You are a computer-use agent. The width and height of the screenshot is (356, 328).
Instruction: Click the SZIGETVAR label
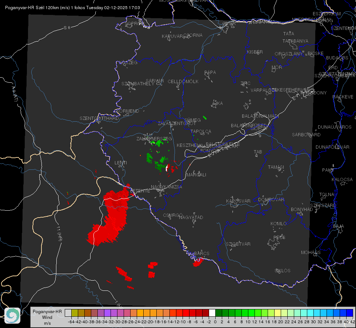[238, 244]
